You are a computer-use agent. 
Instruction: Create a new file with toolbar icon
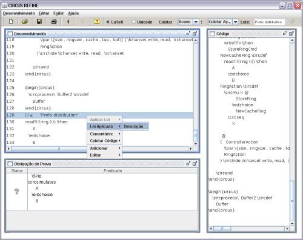[x=11, y=22]
